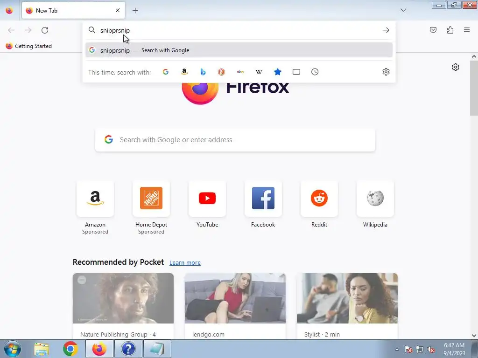Search with Bing one-off icon

pyautogui.click(x=203, y=72)
